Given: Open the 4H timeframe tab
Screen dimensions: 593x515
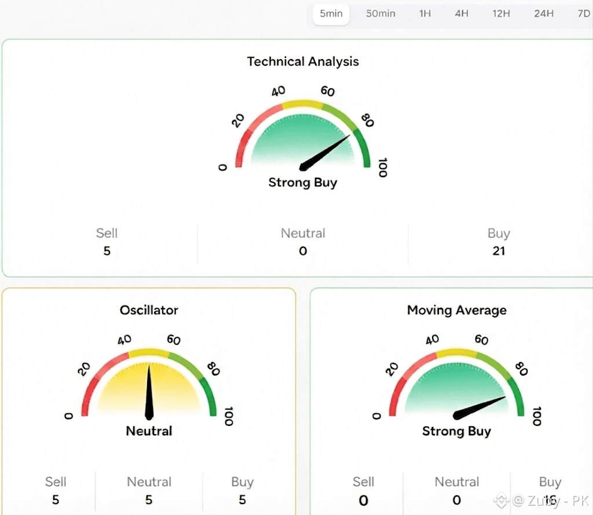Looking at the screenshot, I should (462, 14).
